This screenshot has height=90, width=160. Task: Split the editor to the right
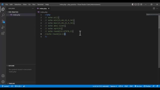point(154,8)
